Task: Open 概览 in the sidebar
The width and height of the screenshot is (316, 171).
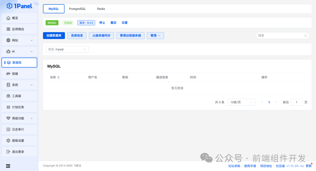Action: (x=19, y=18)
